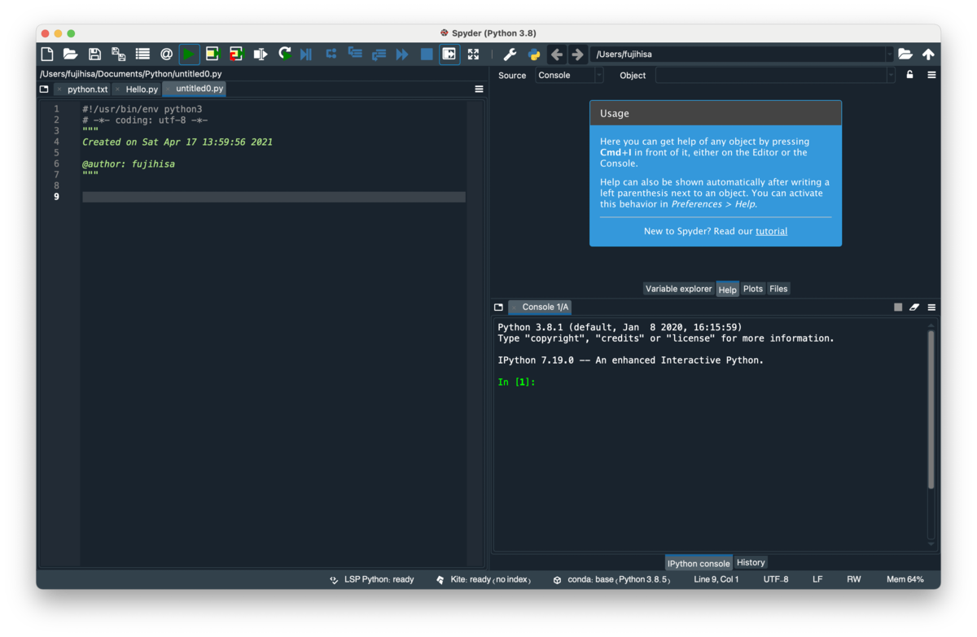Click the Maximize current pane icon
977x637 pixels.
pyautogui.click(x=449, y=54)
